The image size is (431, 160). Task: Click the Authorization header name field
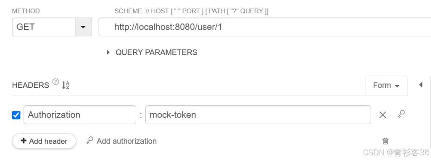[x=80, y=115]
